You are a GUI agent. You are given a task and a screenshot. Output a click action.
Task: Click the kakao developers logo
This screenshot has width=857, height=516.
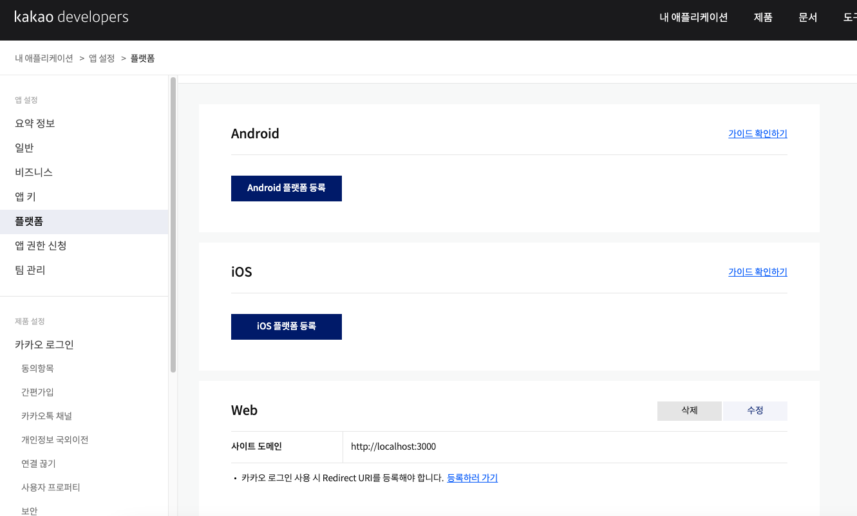click(71, 17)
